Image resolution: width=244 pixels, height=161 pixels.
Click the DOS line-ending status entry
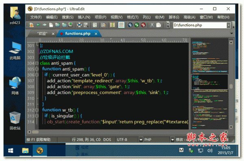tap(107, 140)
